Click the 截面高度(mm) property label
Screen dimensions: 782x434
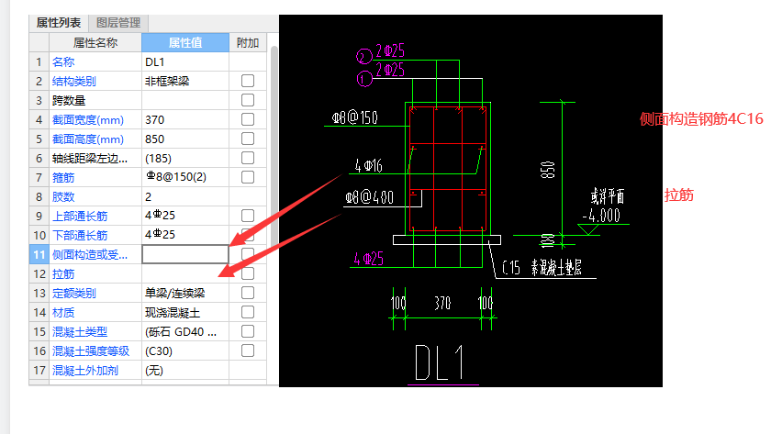click(88, 139)
